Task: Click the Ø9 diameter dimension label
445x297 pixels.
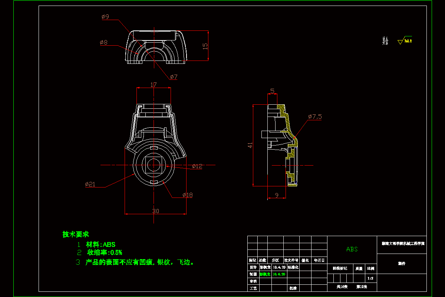Action: 105,17
